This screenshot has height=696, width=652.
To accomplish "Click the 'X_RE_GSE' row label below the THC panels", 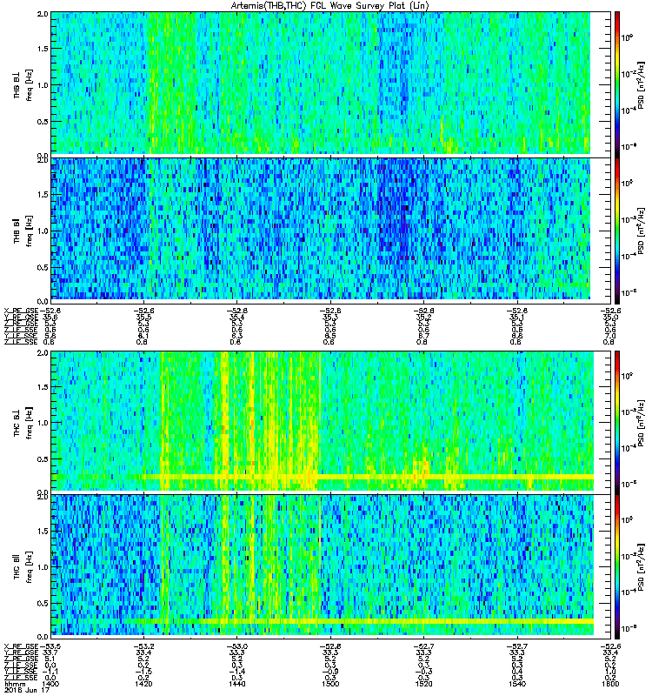I will point(21,646).
